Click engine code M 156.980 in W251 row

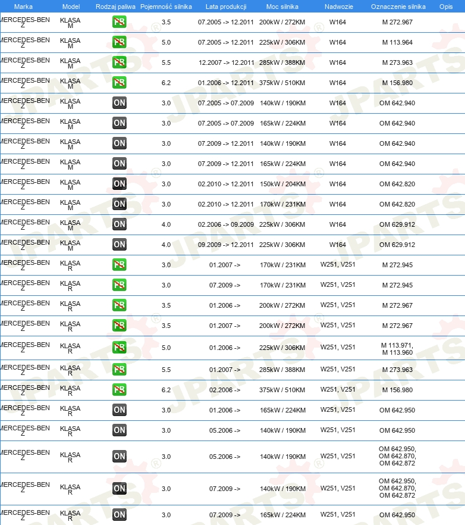[x=397, y=390]
